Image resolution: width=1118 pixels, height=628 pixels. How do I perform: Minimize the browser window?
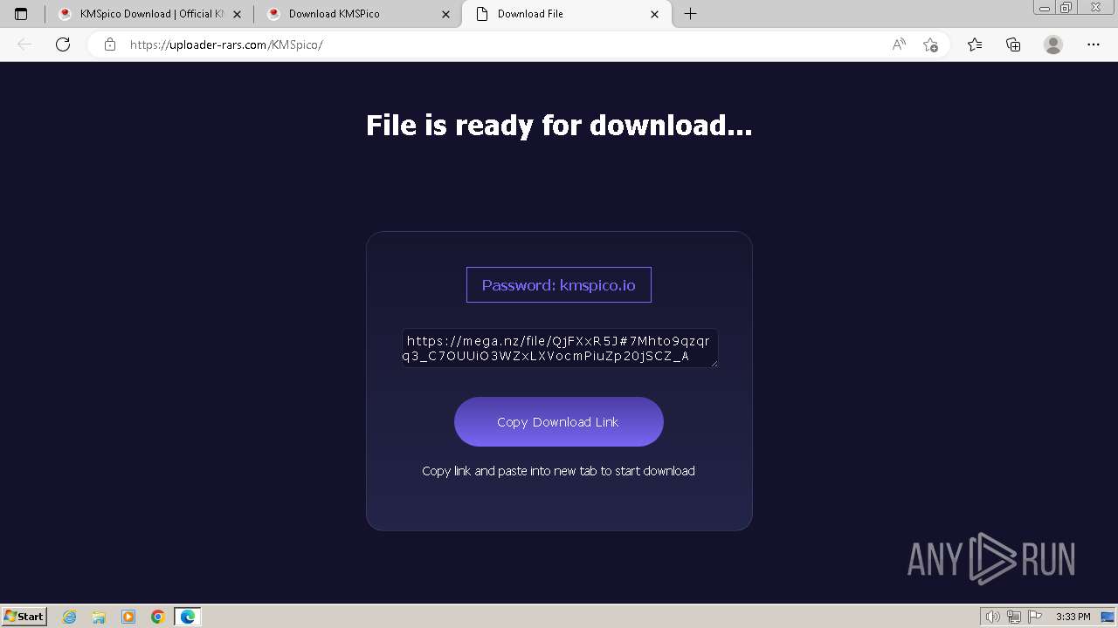tap(1044, 8)
